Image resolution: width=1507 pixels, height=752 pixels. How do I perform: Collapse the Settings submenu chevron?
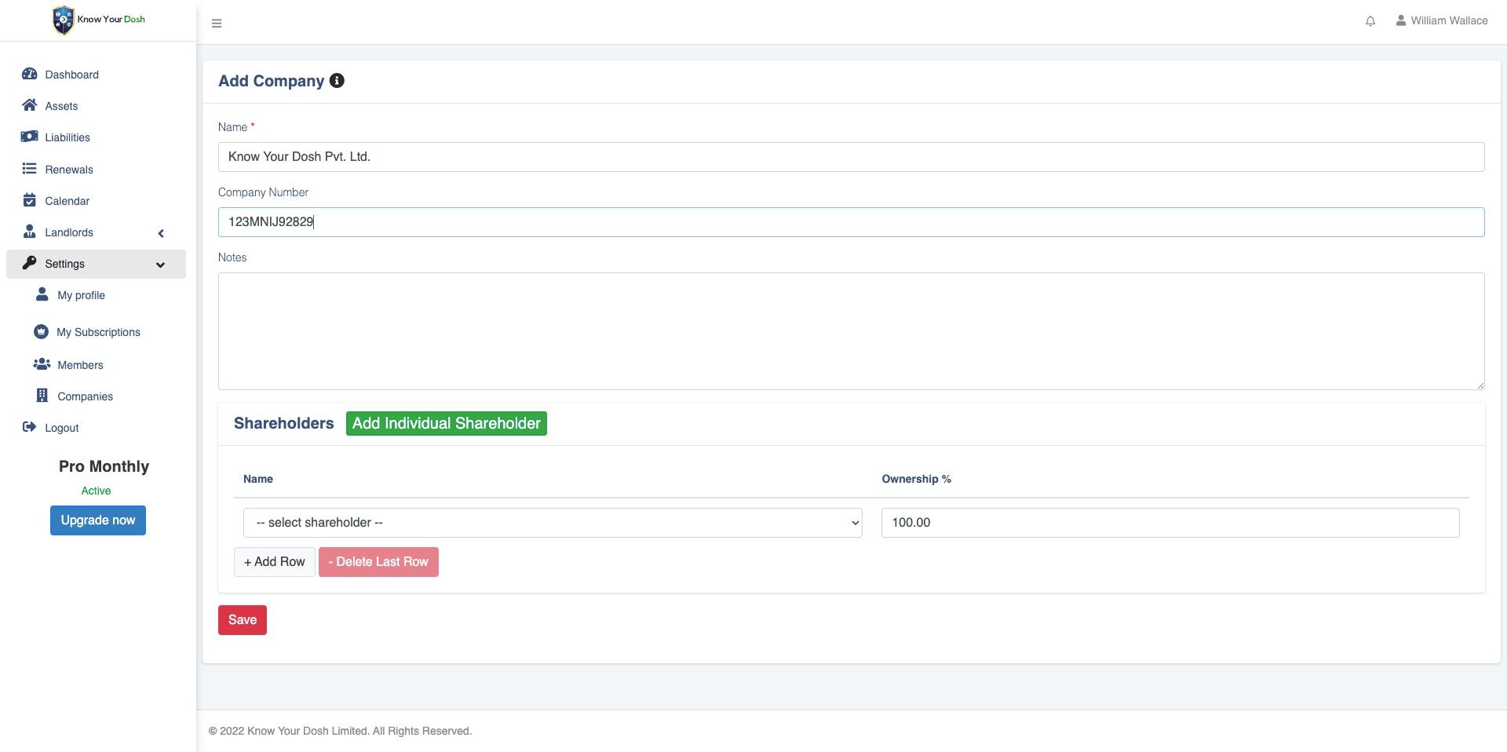click(161, 265)
